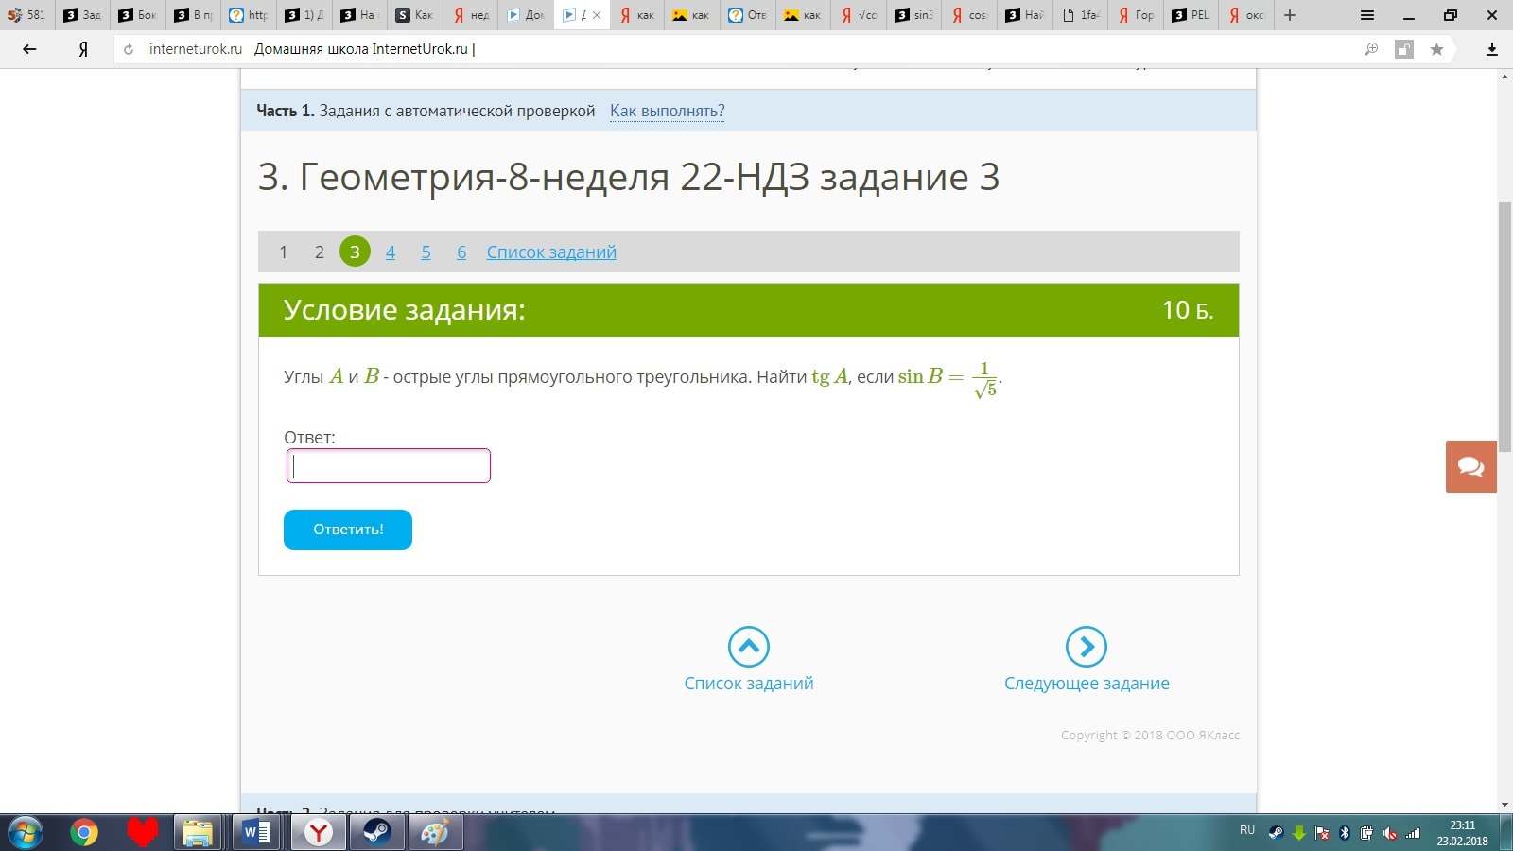Click the Steam icon in system tray

point(1277,833)
